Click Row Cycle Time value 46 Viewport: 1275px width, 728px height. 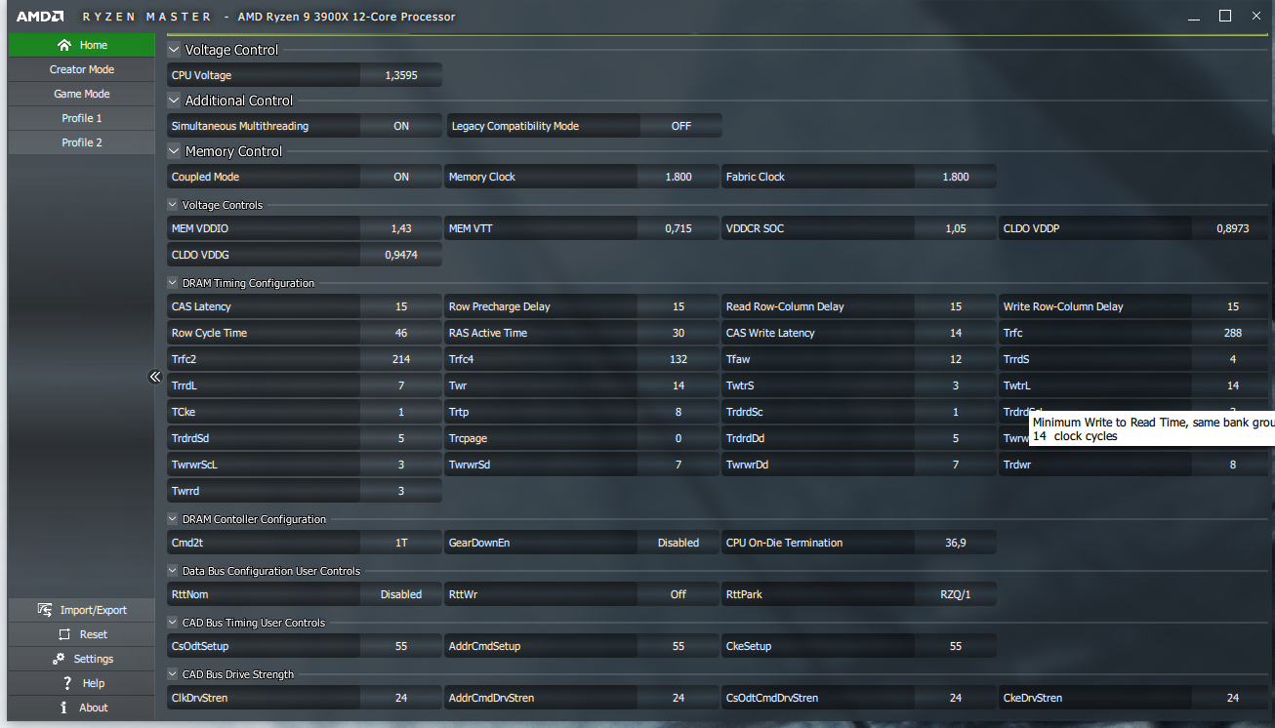coord(401,333)
